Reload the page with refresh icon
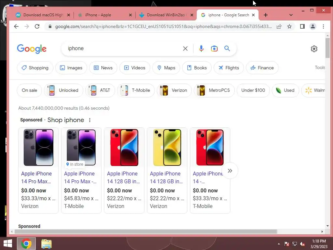 pyautogui.click(x=37, y=26)
